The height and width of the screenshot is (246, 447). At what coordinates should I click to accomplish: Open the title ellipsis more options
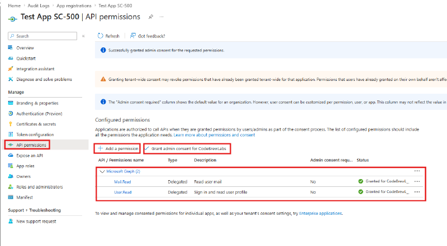point(161,17)
